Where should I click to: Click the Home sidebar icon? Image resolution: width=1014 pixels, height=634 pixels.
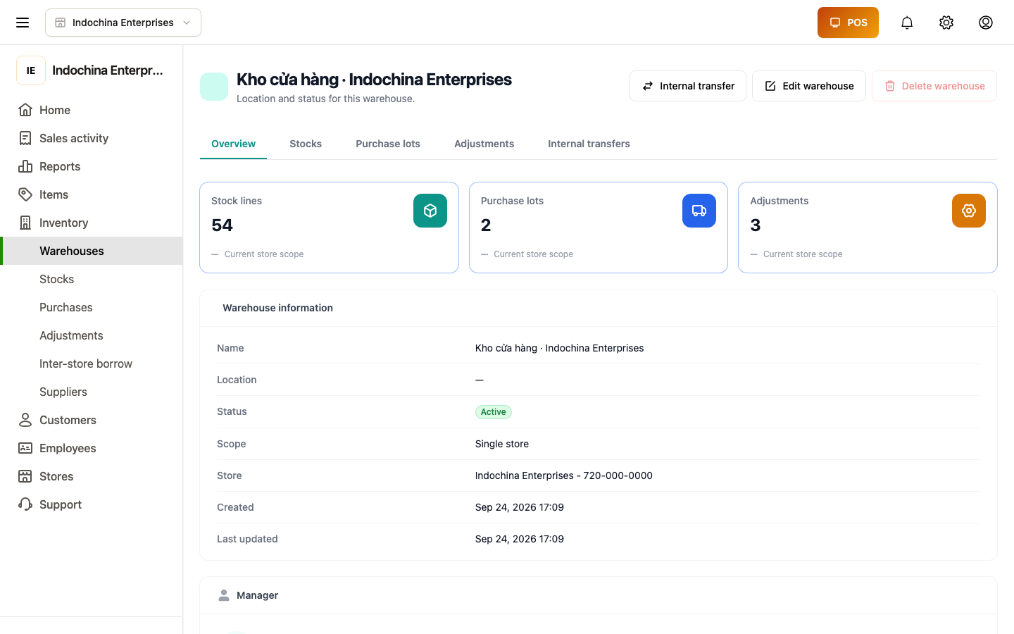click(25, 110)
